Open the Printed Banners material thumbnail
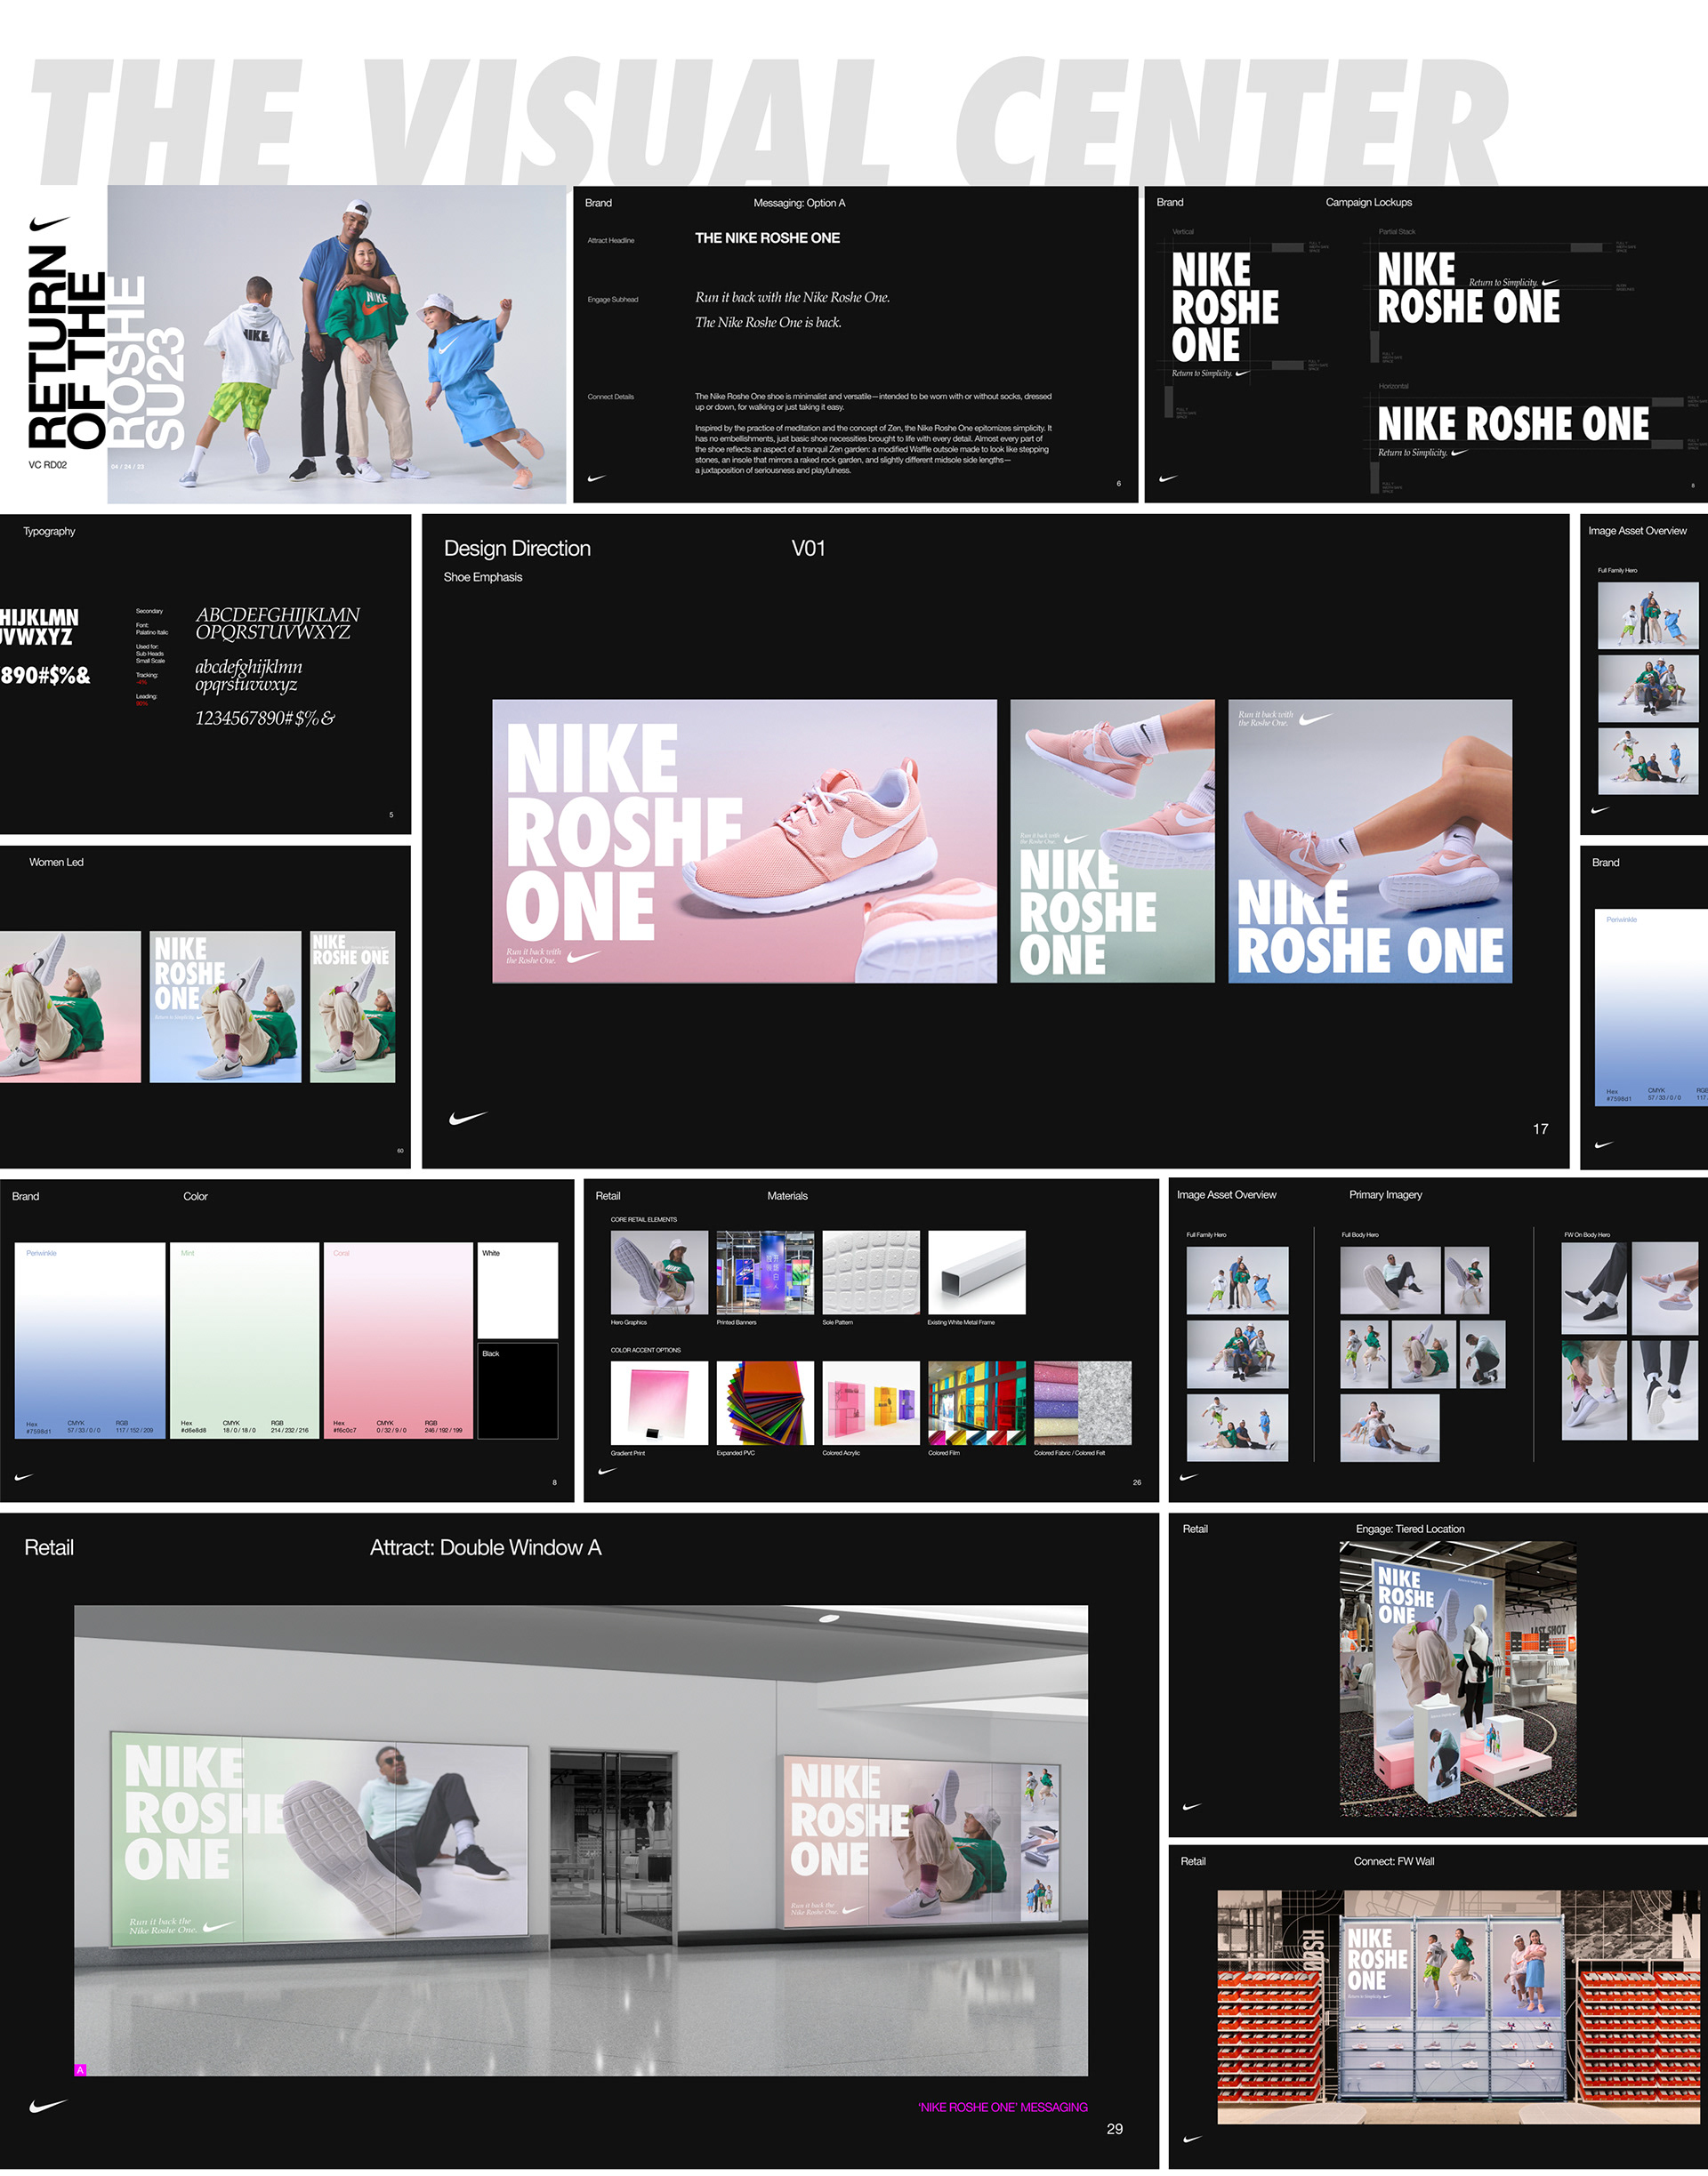 pyautogui.click(x=765, y=1273)
